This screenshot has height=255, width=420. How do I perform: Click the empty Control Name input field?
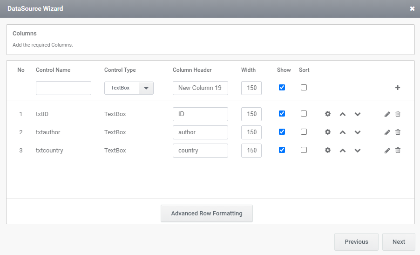pos(63,88)
